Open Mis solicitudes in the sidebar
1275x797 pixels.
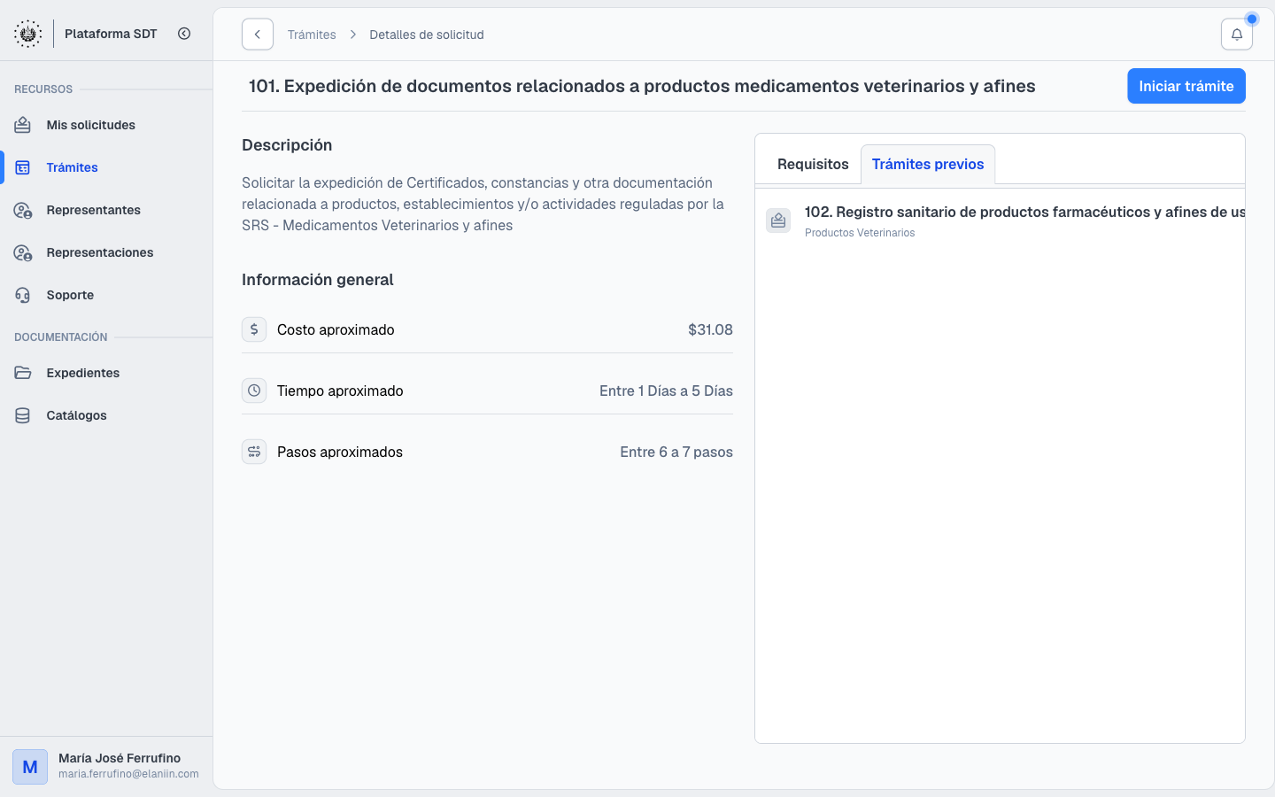[x=106, y=125]
